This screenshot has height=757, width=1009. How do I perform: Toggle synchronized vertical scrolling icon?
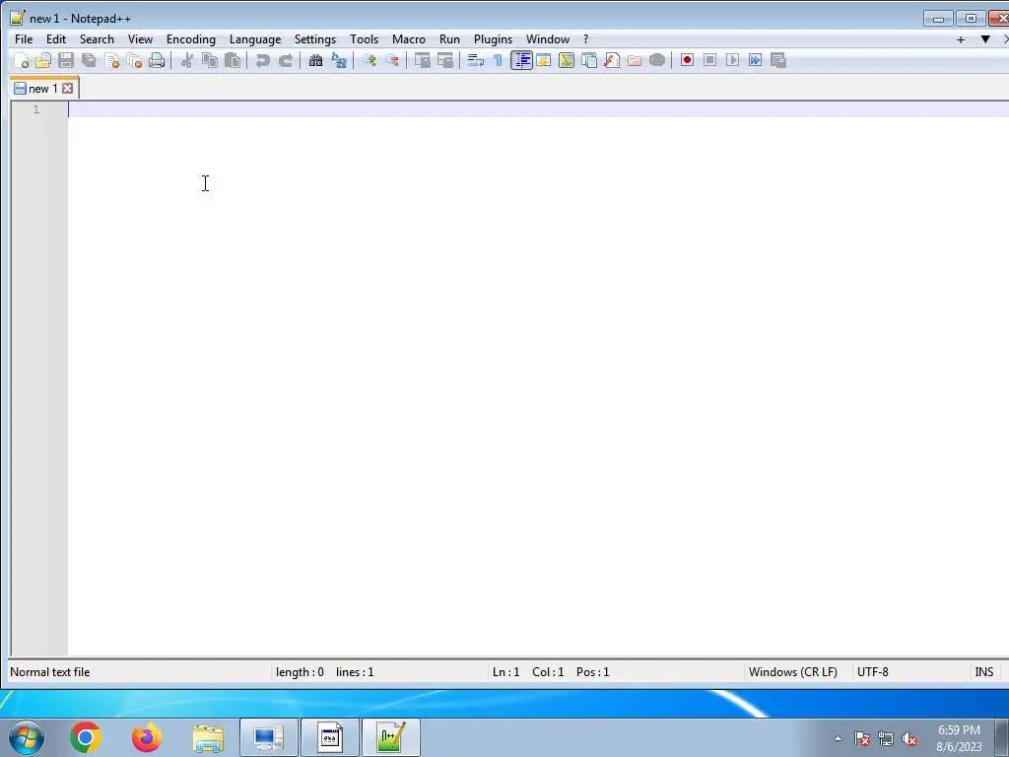click(422, 60)
